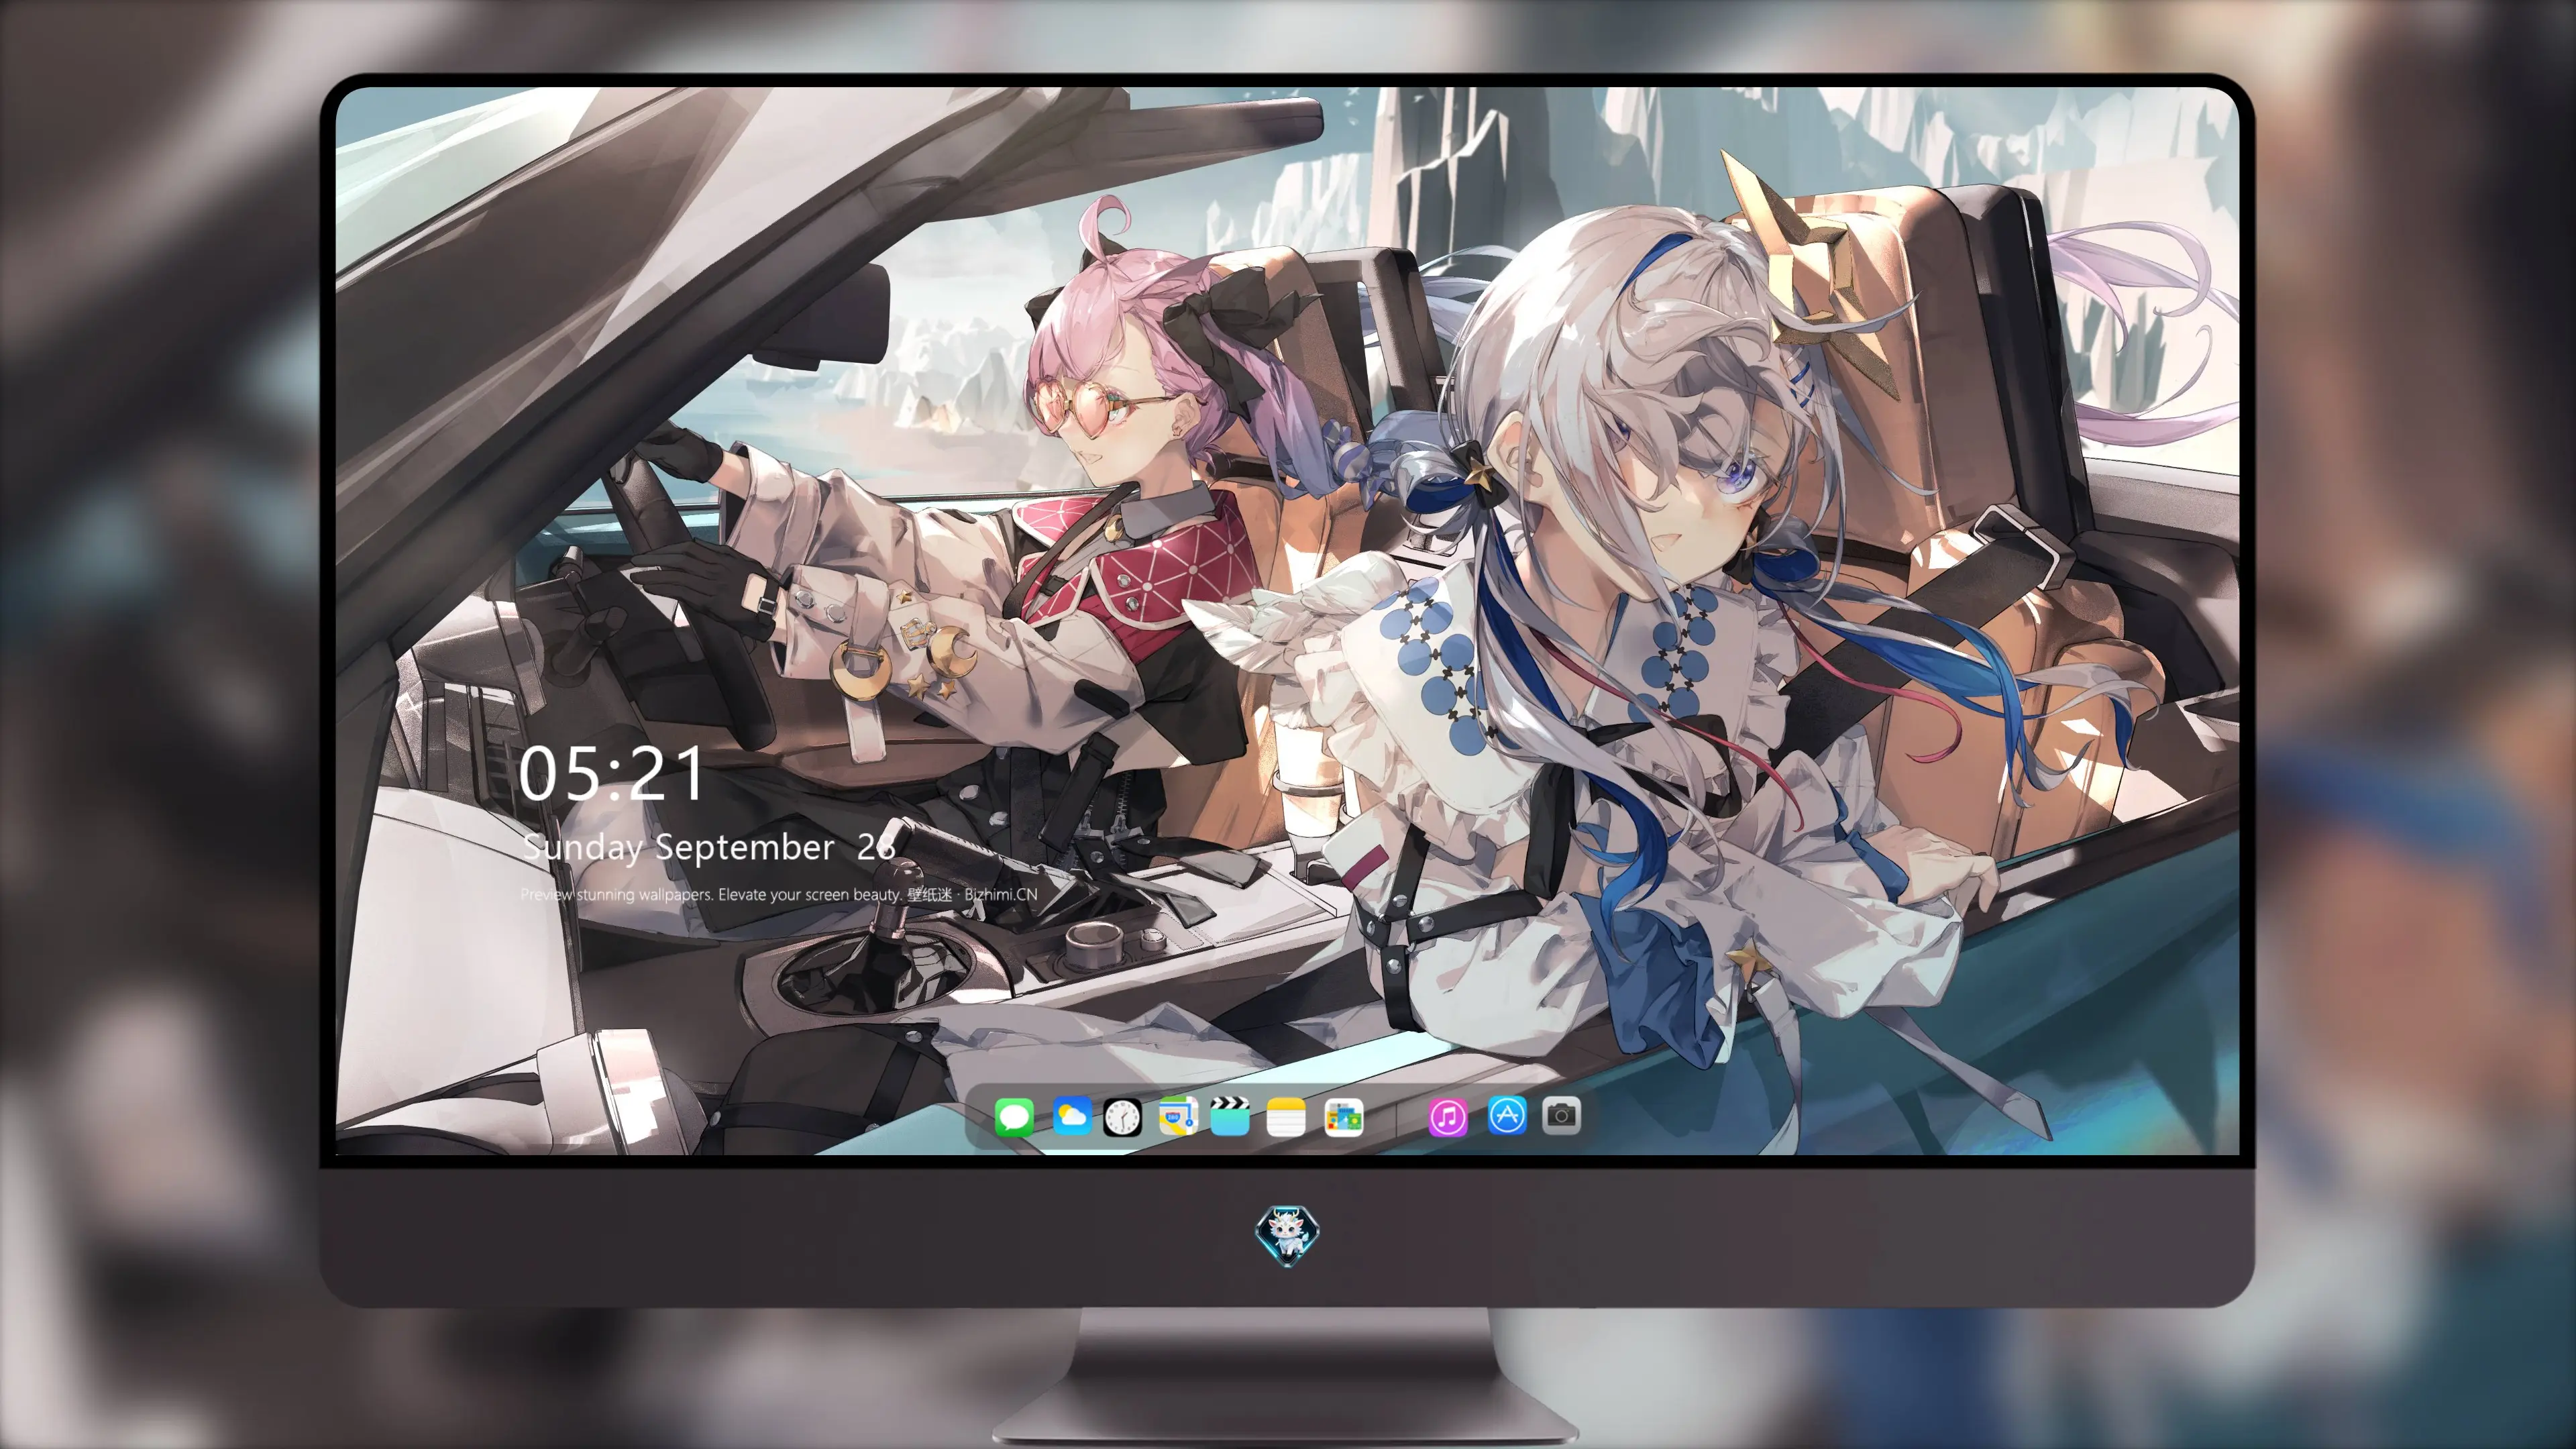Open the Maps app icon
The height and width of the screenshot is (1449, 2576).
point(1178,1116)
